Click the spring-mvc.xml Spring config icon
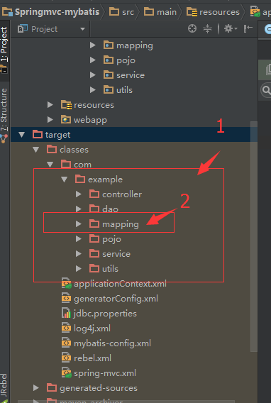The width and height of the screenshot is (271, 403). (66, 373)
